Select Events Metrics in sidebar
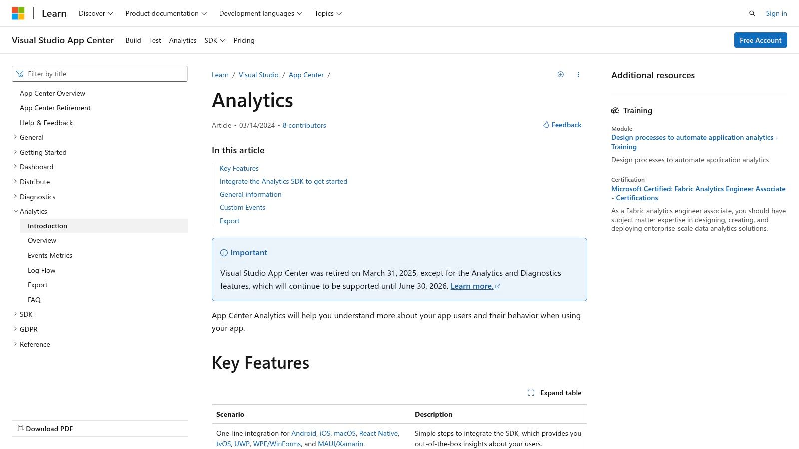The image size is (799, 449). (50, 255)
